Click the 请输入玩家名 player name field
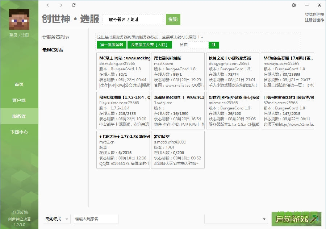The height and width of the screenshot is (229, 326). pyautogui.click(x=96, y=219)
